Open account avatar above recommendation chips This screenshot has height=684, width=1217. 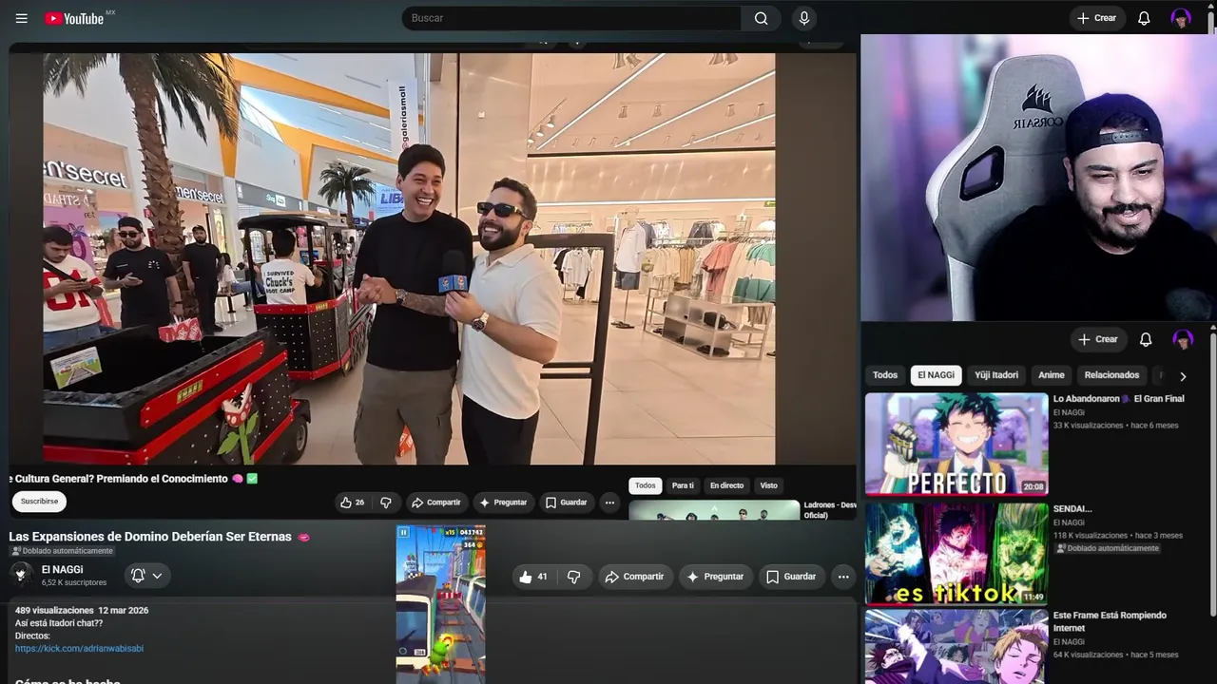click(x=1183, y=339)
